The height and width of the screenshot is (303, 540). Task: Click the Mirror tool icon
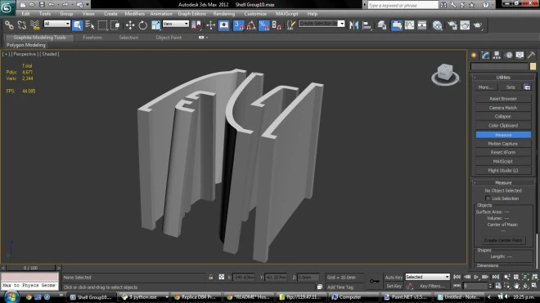click(353, 25)
